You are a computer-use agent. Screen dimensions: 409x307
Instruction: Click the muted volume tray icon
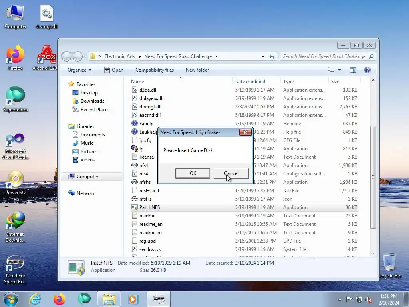pos(369,299)
